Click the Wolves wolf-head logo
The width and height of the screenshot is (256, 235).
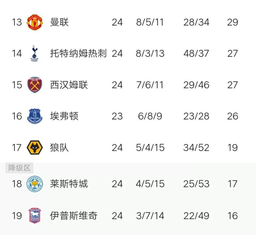(34, 147)
